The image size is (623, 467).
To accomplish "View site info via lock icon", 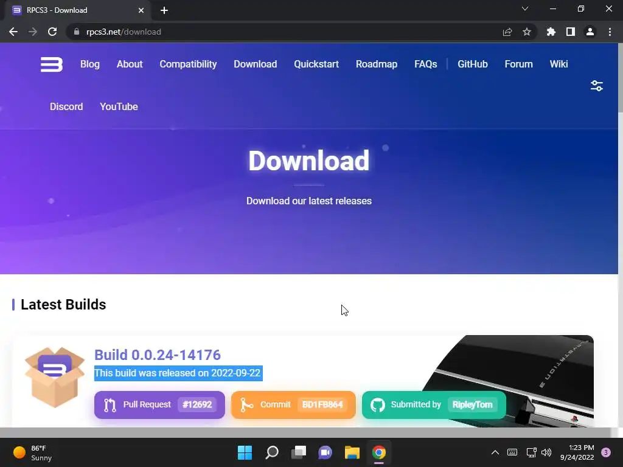I will (x=77, y=32).
